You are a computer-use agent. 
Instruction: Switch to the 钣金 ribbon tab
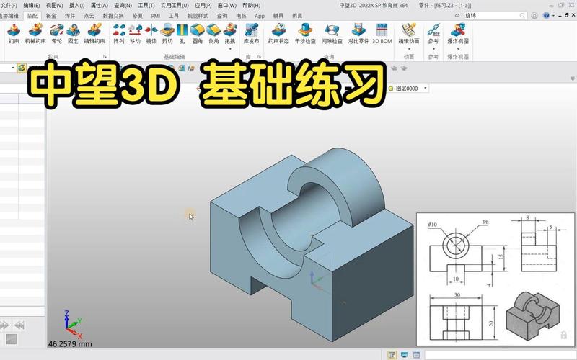[51, 16]
